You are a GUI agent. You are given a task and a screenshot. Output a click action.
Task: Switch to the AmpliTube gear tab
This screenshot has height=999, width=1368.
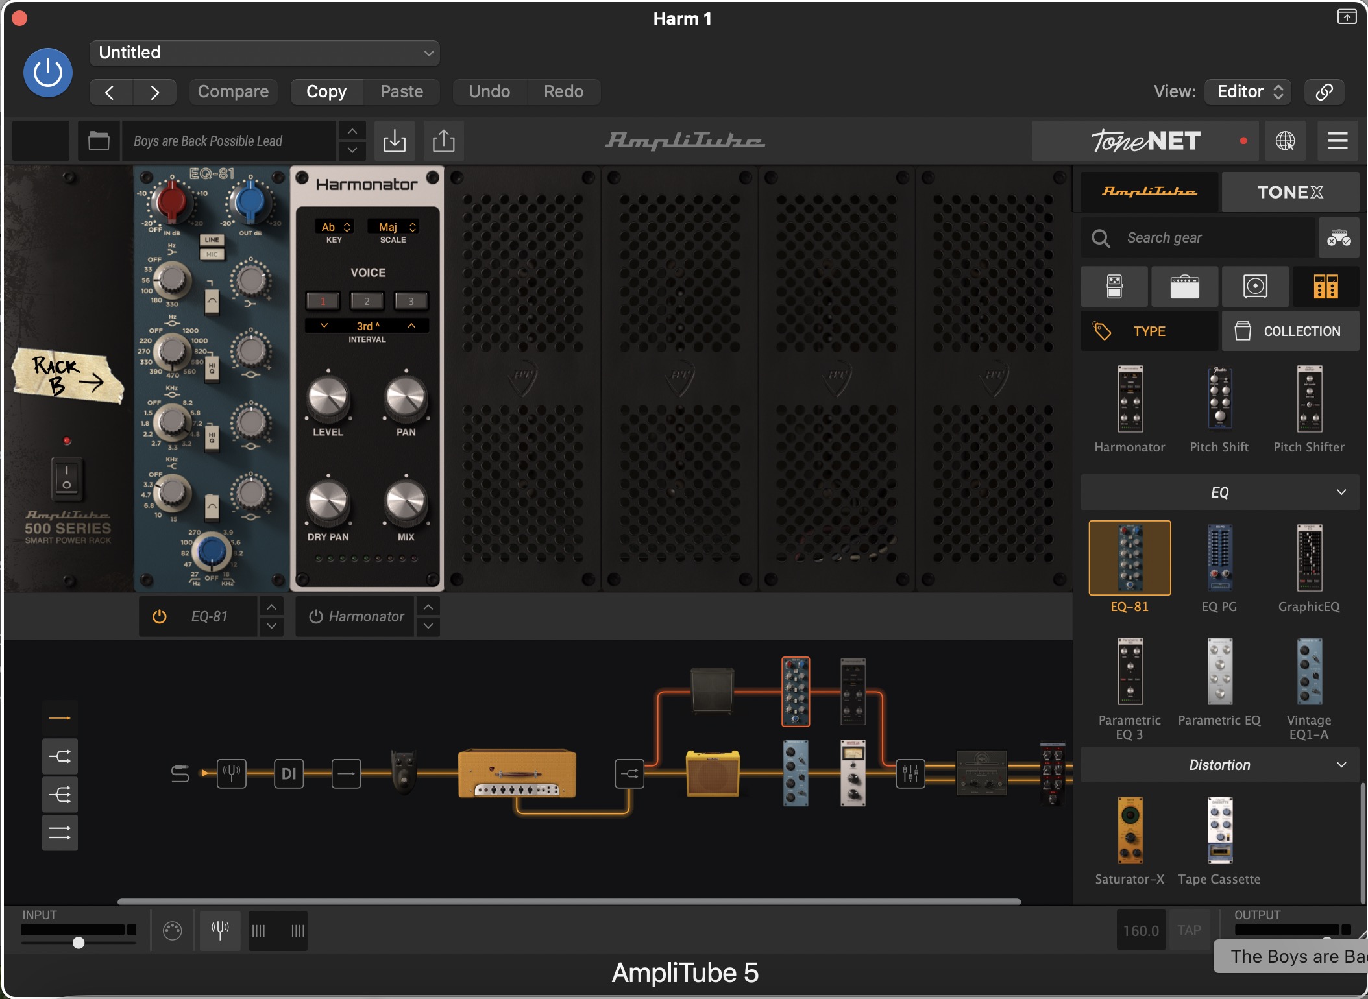click(x=1149, y=192)
